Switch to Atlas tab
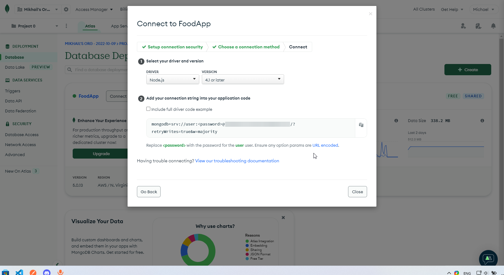 click(90, 26)
